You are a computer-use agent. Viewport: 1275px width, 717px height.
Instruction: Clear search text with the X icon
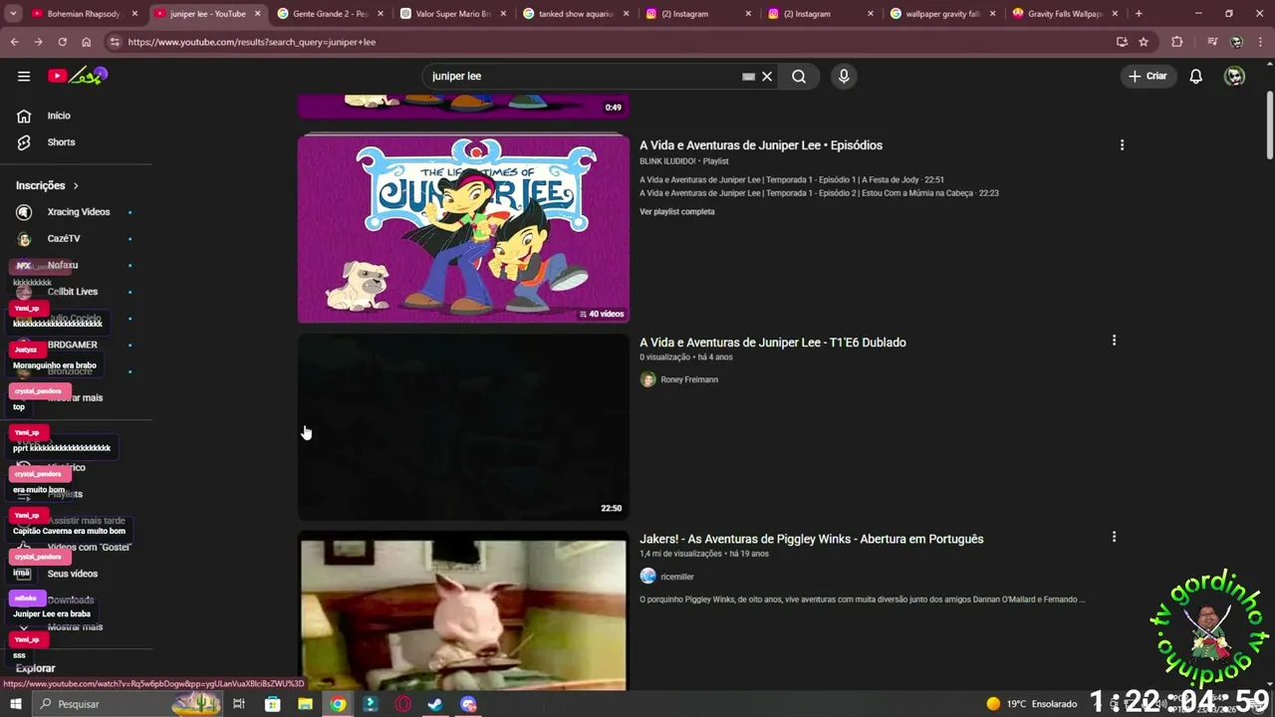767,76
